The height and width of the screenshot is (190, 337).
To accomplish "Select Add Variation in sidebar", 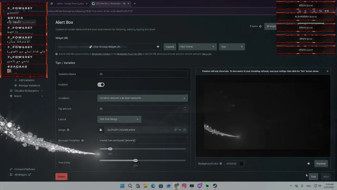I will point(27,80).
